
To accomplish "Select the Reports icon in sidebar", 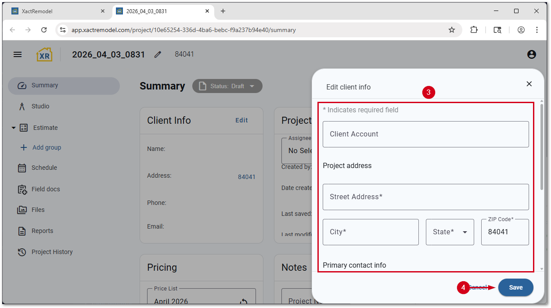I will click(x=22, y=230).
